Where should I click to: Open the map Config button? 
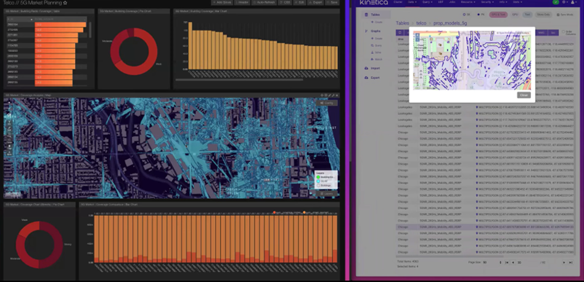[x=327, y=103]
